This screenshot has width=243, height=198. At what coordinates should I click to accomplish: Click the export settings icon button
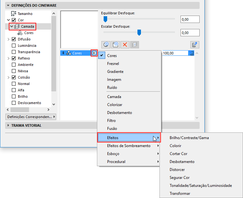(195, 45)
